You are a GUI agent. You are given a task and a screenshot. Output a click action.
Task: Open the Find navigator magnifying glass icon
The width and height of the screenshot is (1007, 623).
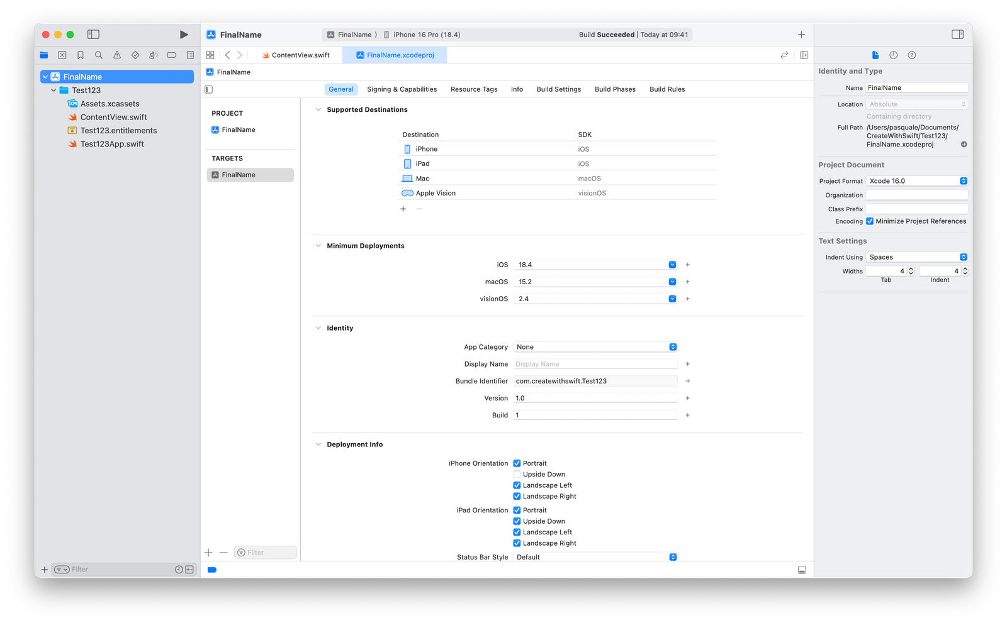point(98,55)
